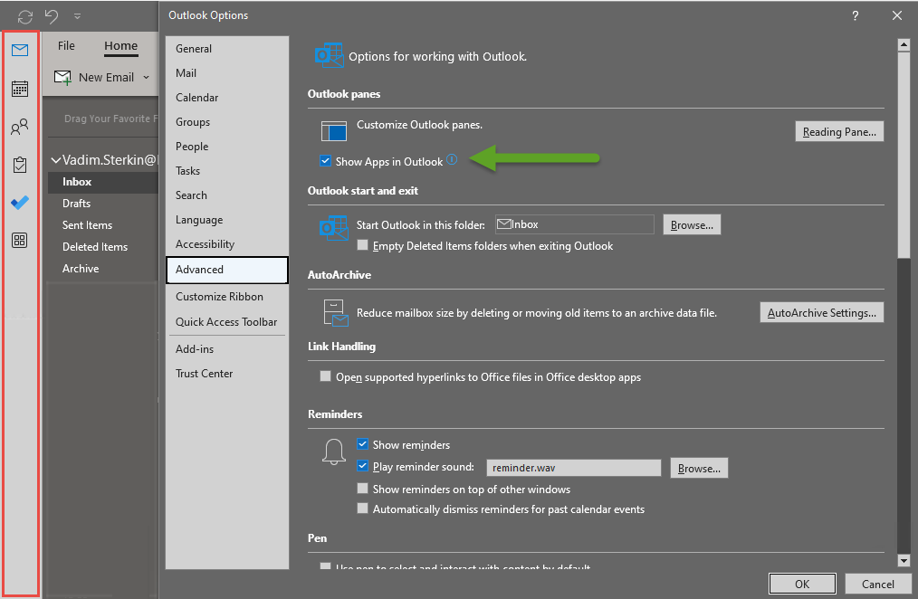Select the Search options category
This screenshot has width=918, height=599.
click(x=227, y=195)
